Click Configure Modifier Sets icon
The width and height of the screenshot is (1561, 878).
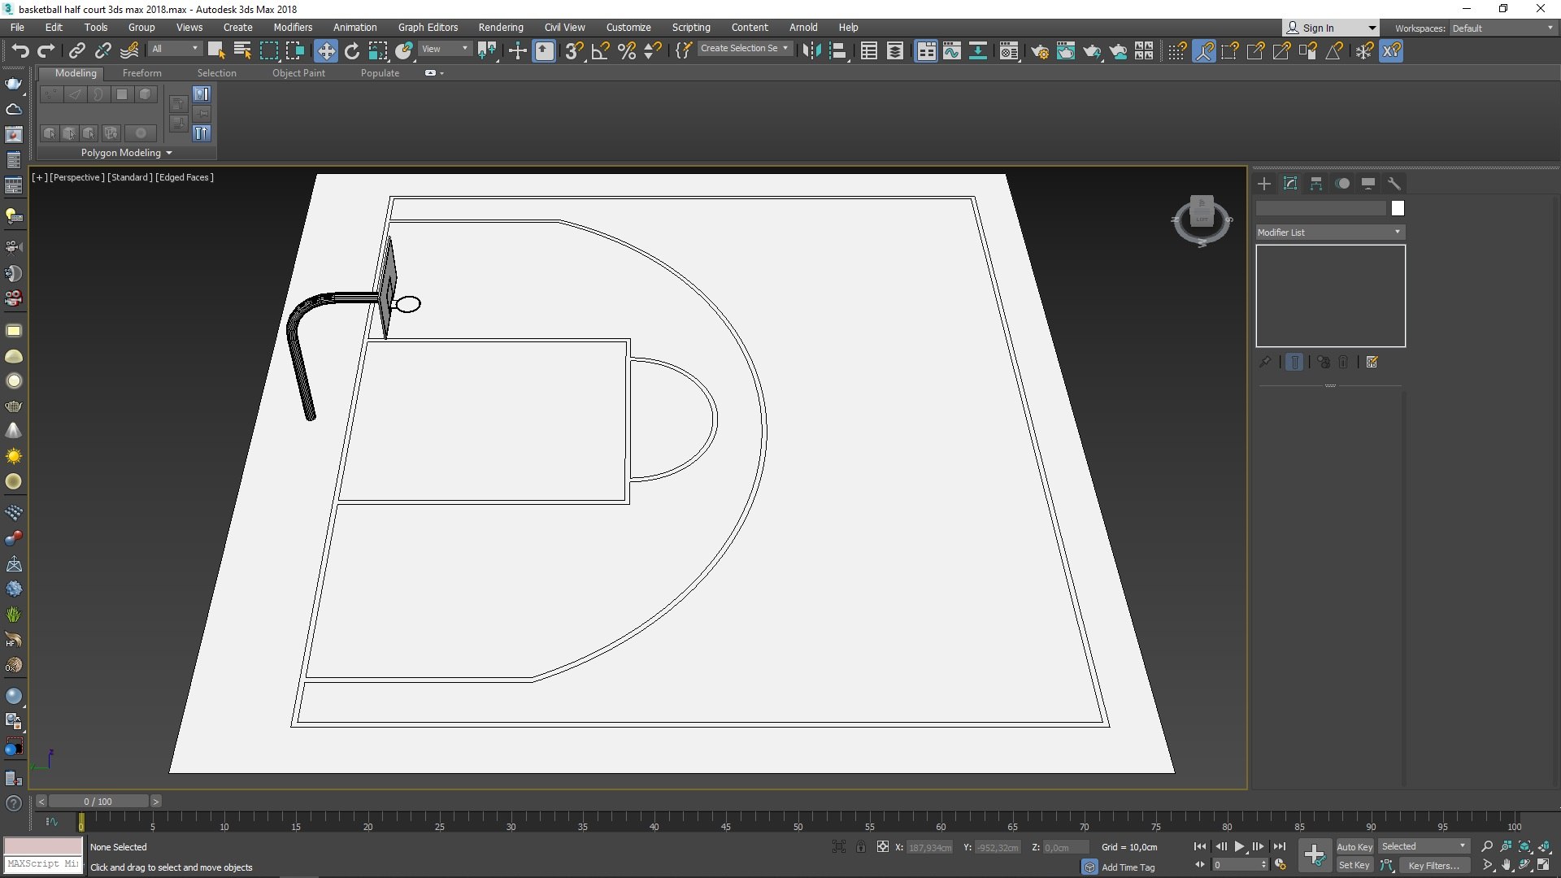click(1372, 363)
